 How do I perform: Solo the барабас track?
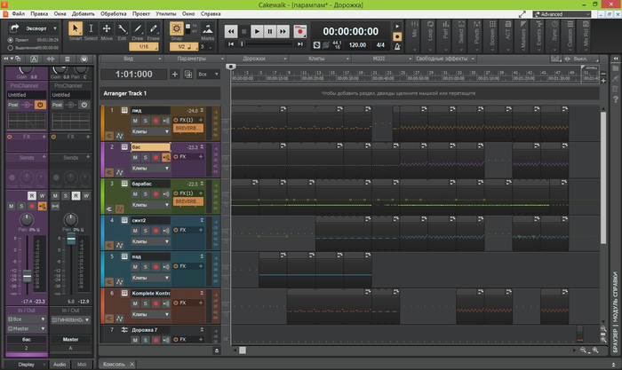tap(146, 193)
